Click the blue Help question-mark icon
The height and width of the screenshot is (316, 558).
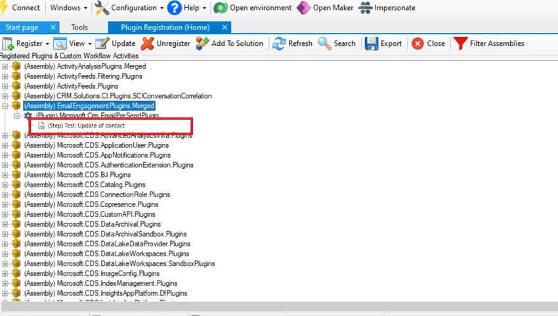[x=175, y=8]
